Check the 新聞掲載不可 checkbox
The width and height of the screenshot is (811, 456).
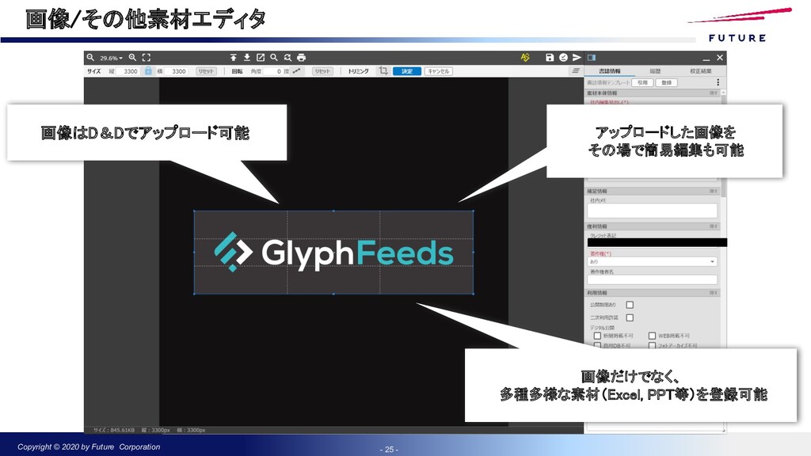point(597,336)
